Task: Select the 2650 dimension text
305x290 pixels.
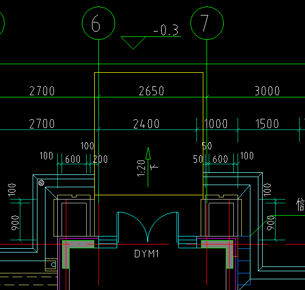Action: click(x=151, y=91)
